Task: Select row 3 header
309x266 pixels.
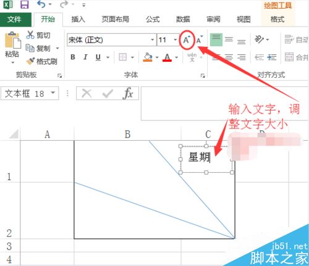Action: point(9,246)
